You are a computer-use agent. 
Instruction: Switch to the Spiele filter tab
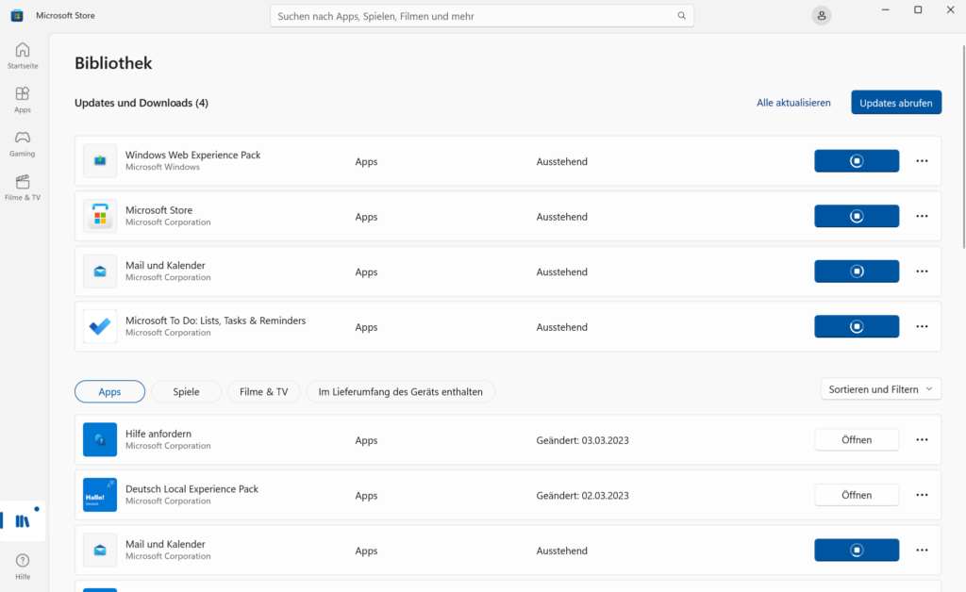tap(186, 391)
